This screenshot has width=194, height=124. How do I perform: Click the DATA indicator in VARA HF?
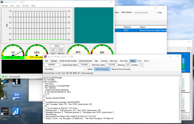point(57,46)
